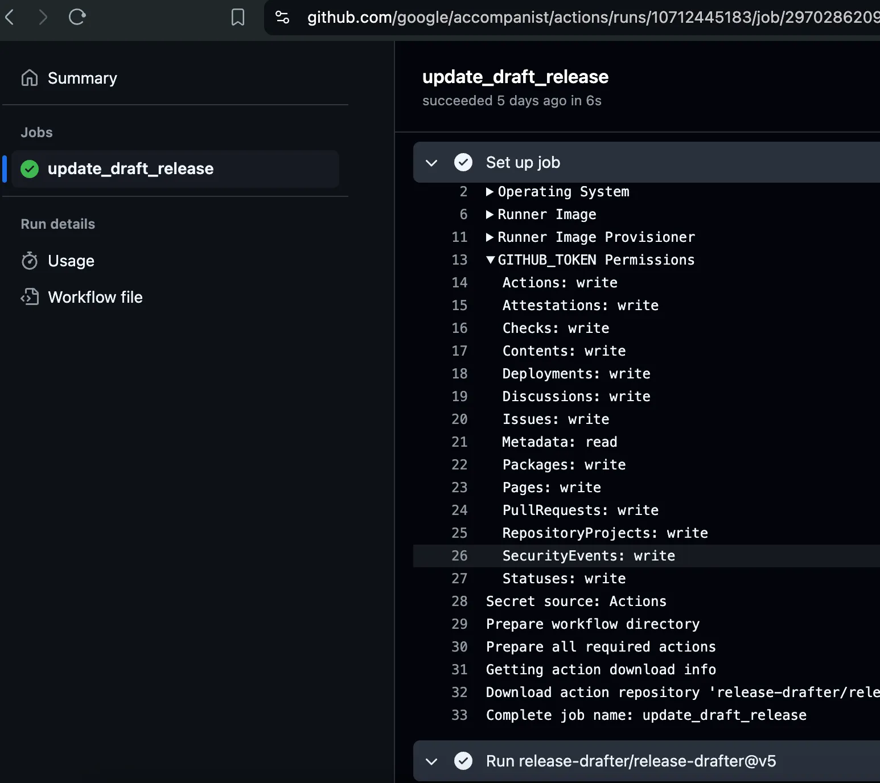Select the update_draft_release job in sidebar
The image size is (880, 783).
coord(130,169)
